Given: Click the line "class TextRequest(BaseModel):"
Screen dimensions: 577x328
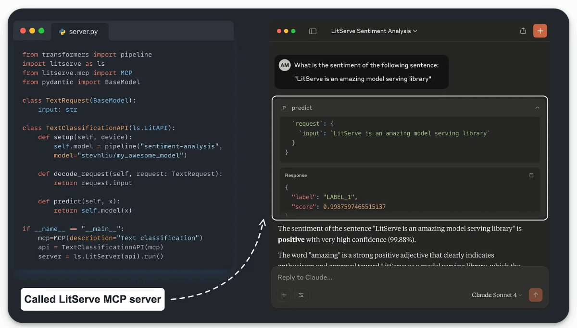Looking at the screenshot, I should click(79, 101).
